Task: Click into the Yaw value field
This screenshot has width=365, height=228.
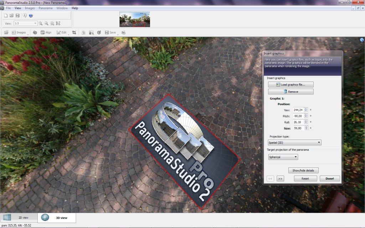Action: (298, 110)
